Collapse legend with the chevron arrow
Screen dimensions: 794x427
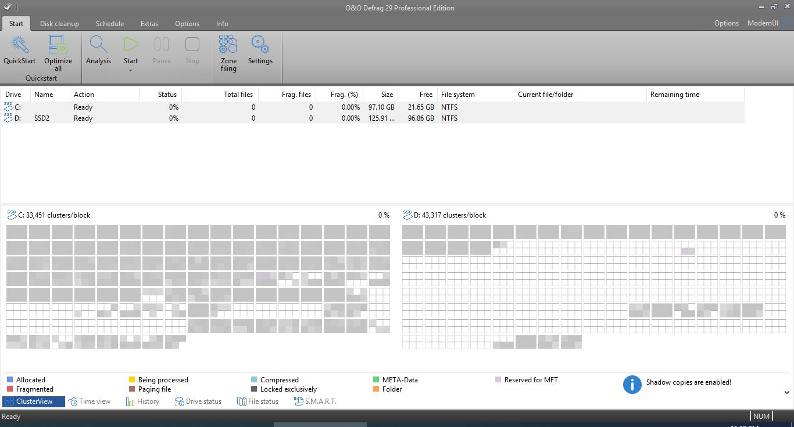tap(787, 393)
